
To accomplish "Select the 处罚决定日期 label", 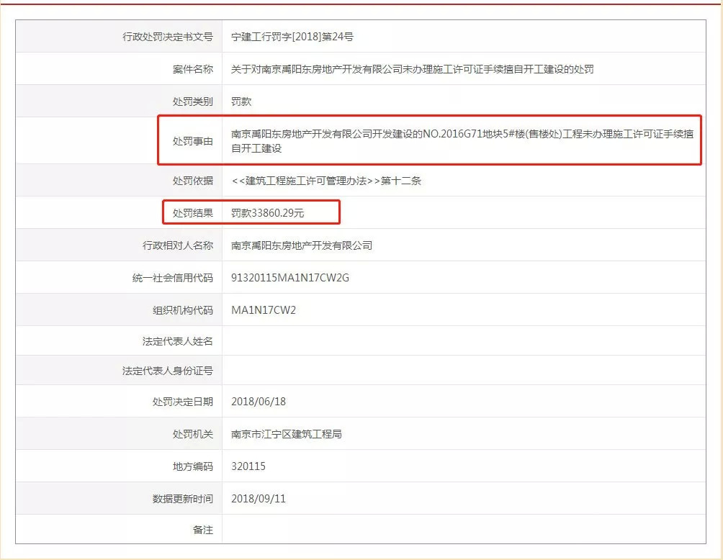I will coord(183,402).
